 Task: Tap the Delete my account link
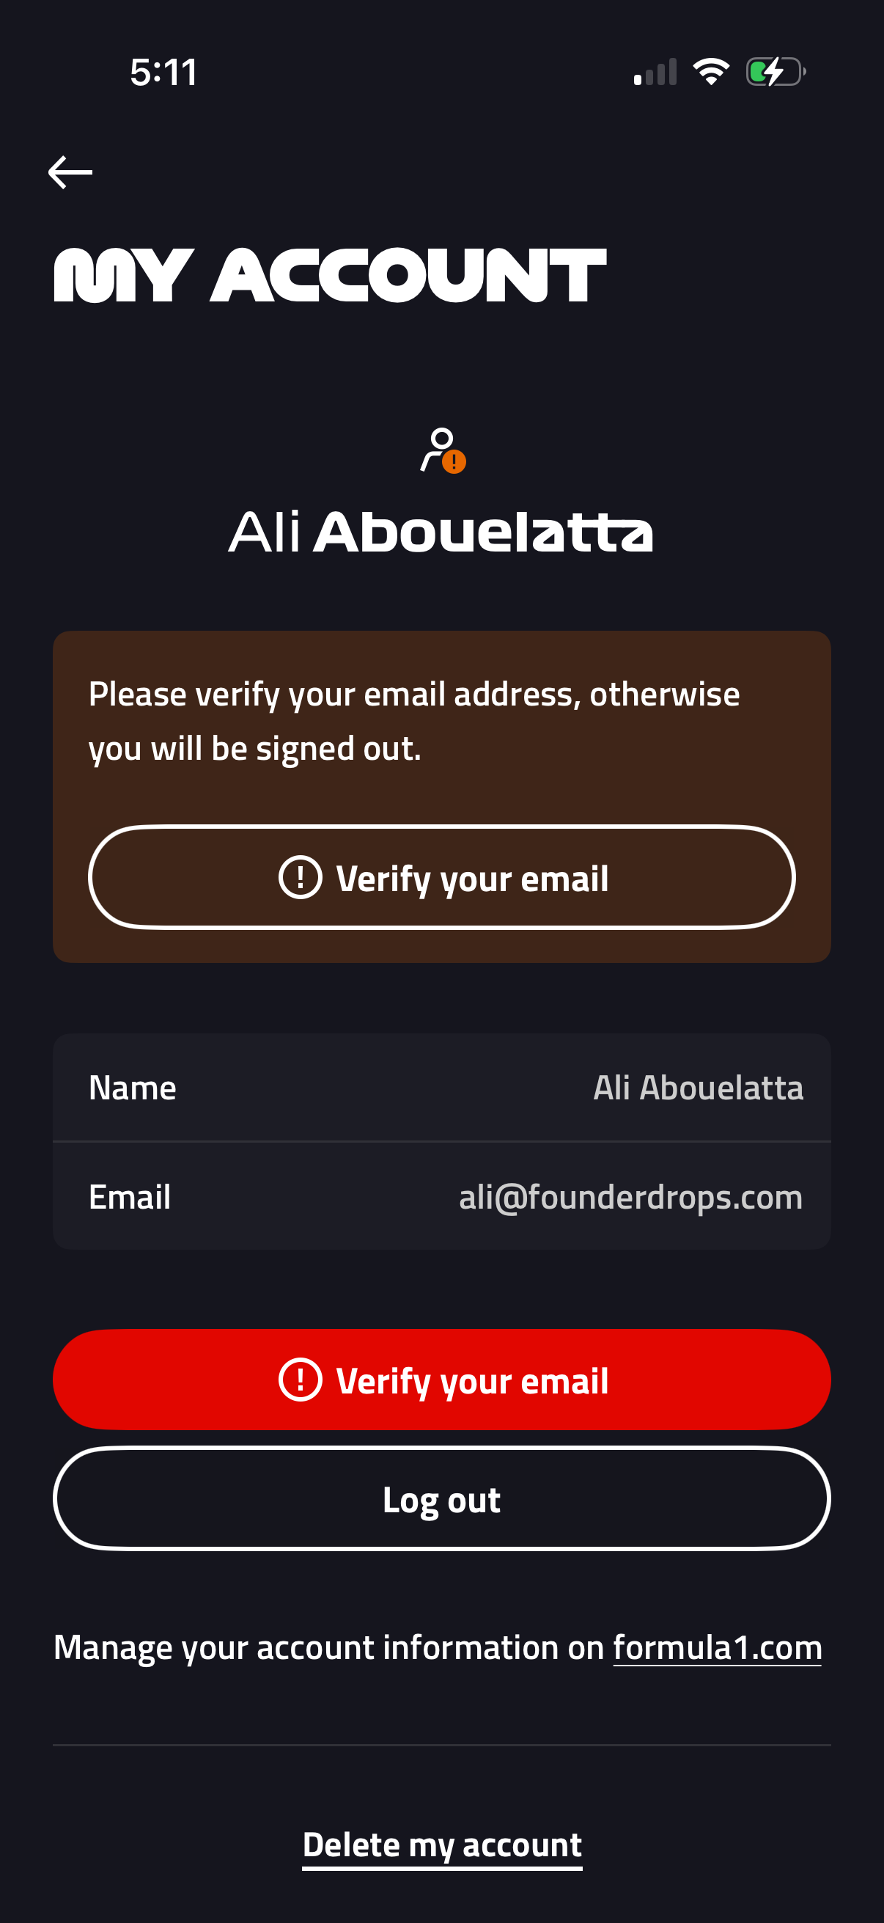click(441, 1845)
